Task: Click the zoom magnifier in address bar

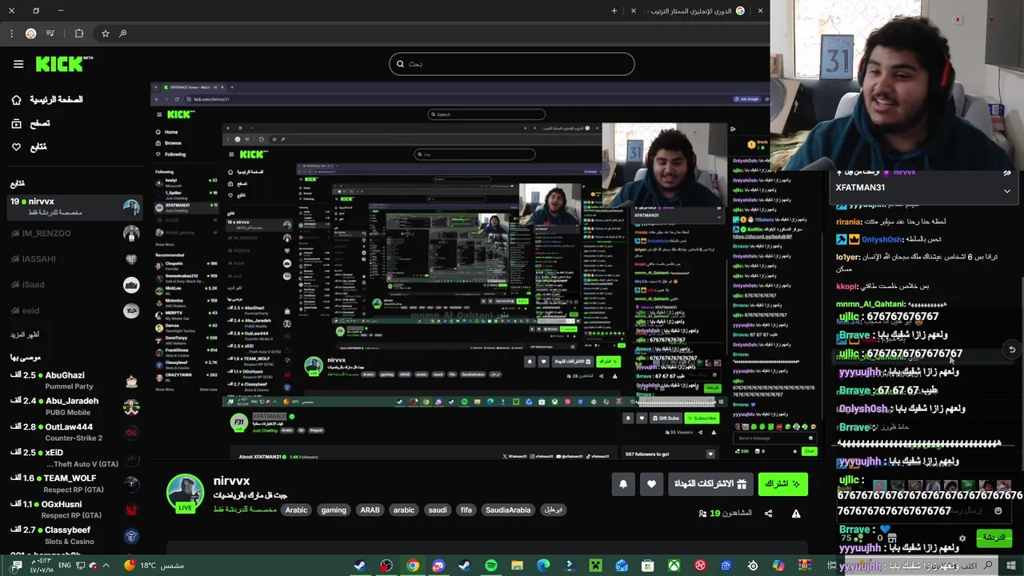Action: (x=122, y=34)
